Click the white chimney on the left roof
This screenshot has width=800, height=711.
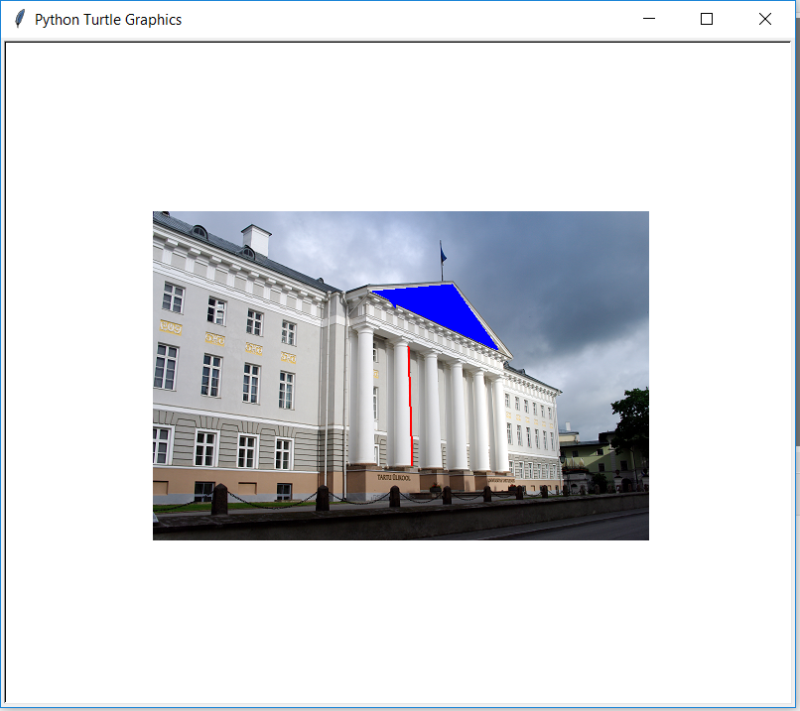point(256,240)
